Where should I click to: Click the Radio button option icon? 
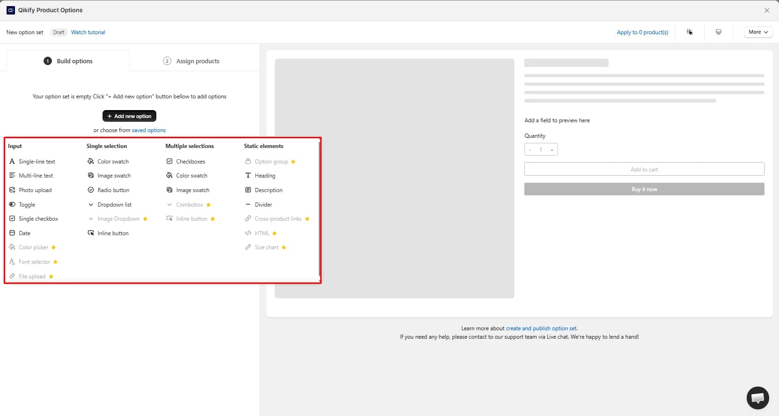point(91,190)
